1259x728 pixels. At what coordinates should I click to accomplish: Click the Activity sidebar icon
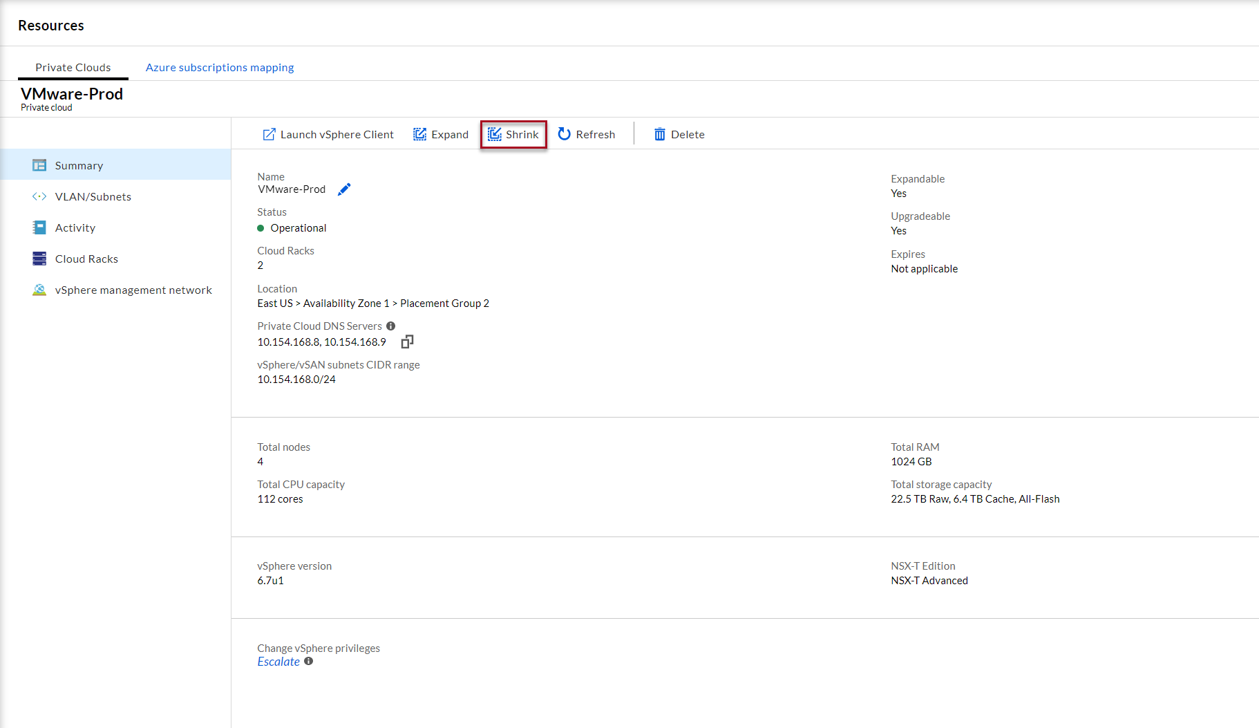[x=39, y=227]
